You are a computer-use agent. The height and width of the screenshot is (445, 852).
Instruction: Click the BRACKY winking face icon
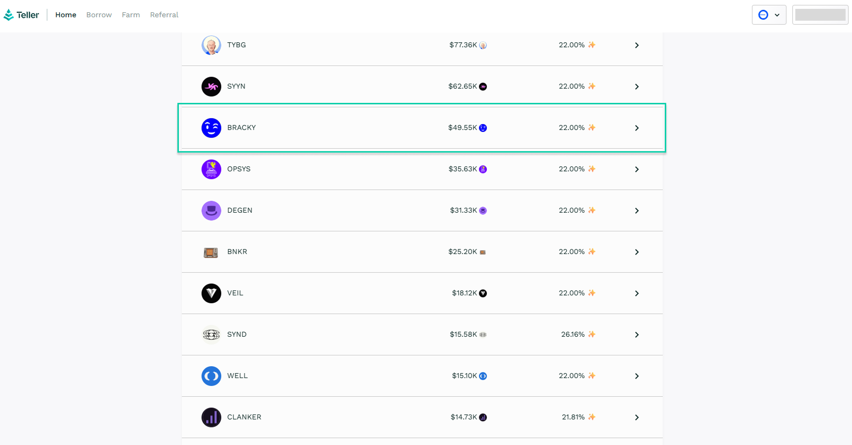(211, 128)
